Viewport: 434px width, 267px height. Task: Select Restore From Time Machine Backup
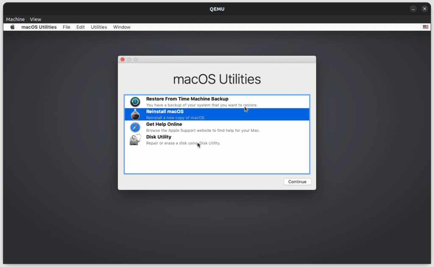(217, 102)
